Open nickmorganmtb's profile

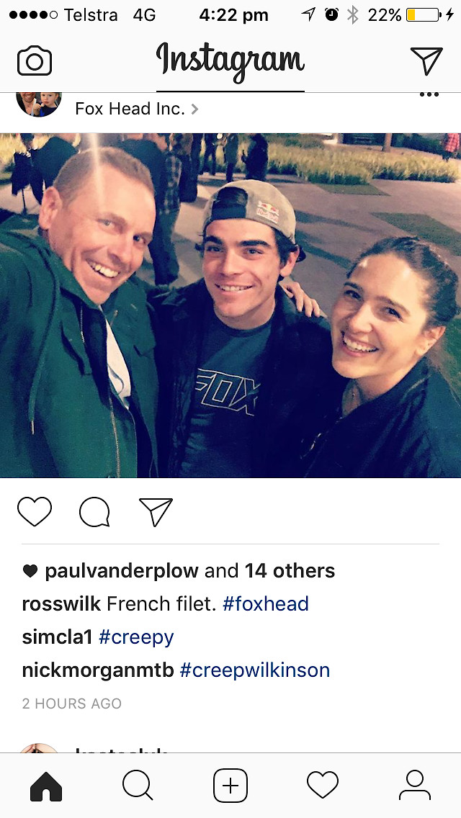pyautogui.click(x=98, y=670)
